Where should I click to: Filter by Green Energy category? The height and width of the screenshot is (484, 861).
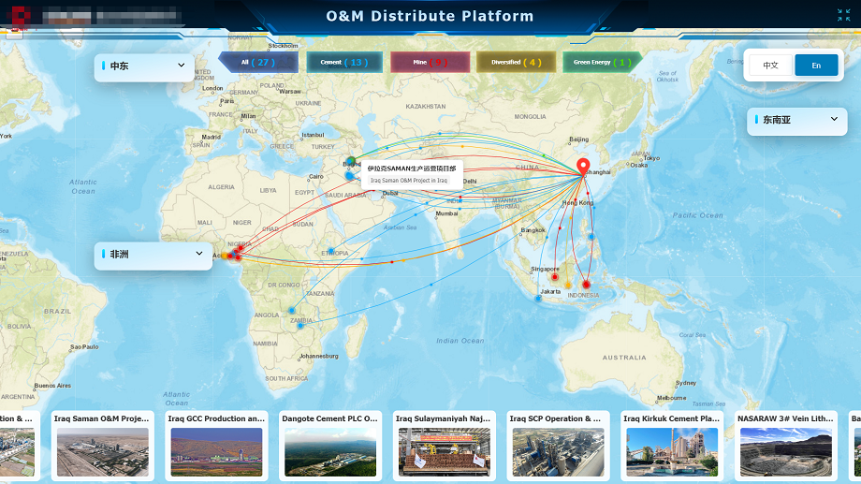602,63
